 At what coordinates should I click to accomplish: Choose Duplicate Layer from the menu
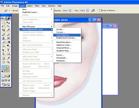(x=37, y=12)
